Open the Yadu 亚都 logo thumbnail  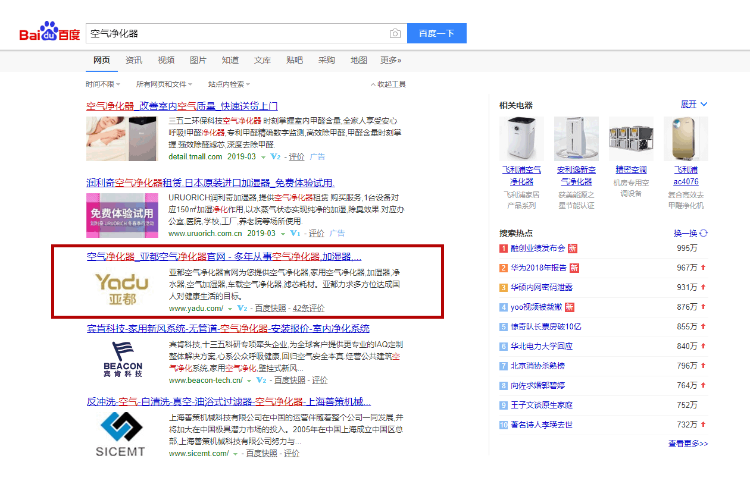pos(123,288)
